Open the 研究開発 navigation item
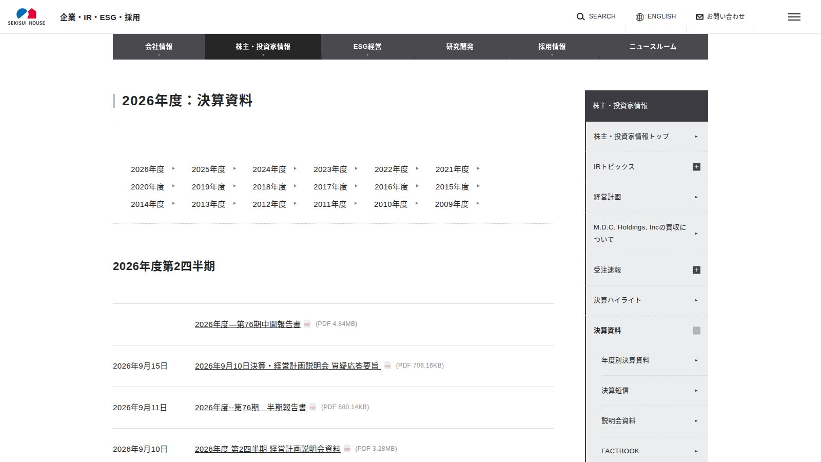 click(x=460, y=47)
